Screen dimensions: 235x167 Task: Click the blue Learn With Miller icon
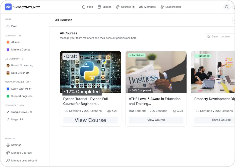(x=8, y=89)
